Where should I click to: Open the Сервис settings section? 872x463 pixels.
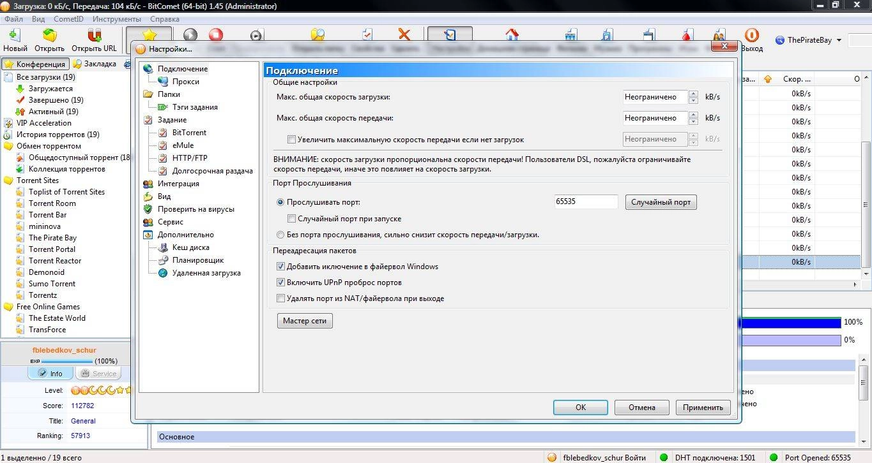[x=170, y=222]
